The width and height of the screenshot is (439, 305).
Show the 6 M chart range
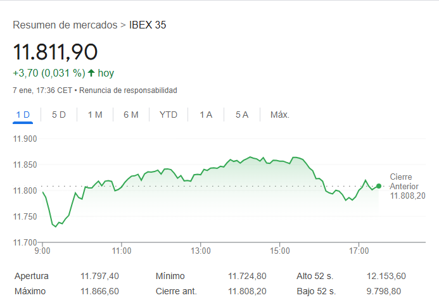(131, 115)
